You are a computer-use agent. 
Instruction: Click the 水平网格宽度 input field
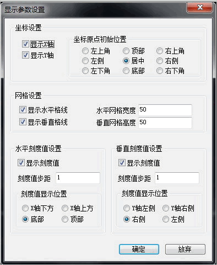[165, 110]
